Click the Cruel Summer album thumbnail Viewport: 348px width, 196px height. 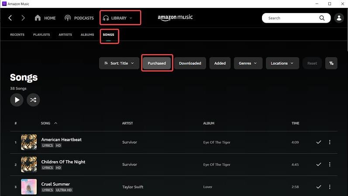[29, 187]
